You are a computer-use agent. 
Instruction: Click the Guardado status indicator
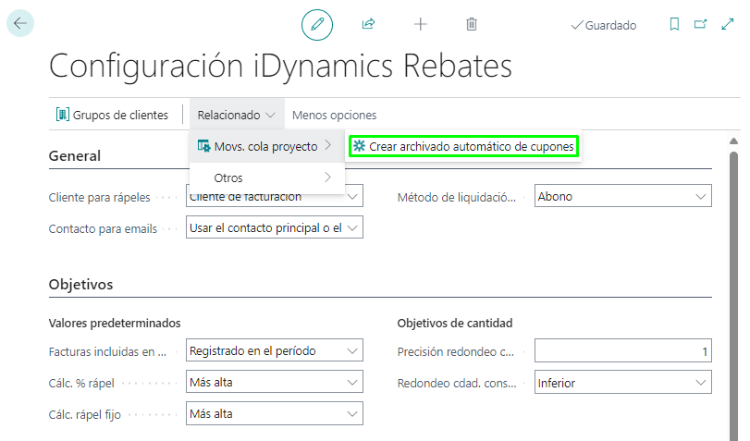coord(604,25)
